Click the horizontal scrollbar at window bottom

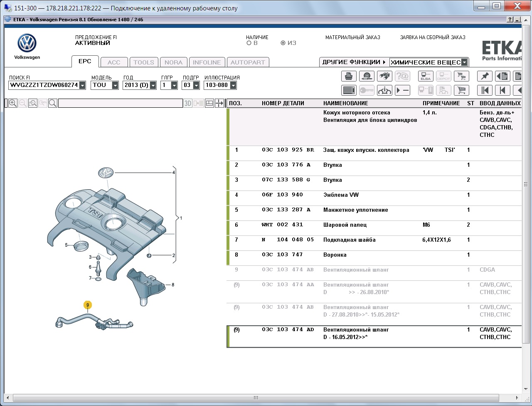click(256, 398)
